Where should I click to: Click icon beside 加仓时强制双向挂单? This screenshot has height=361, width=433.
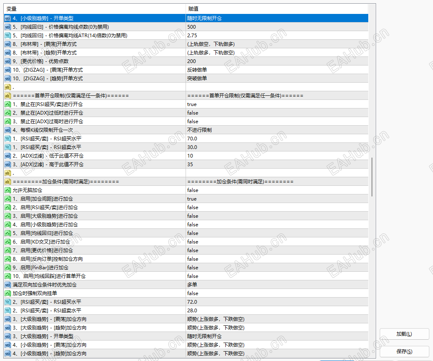(7, 293)
